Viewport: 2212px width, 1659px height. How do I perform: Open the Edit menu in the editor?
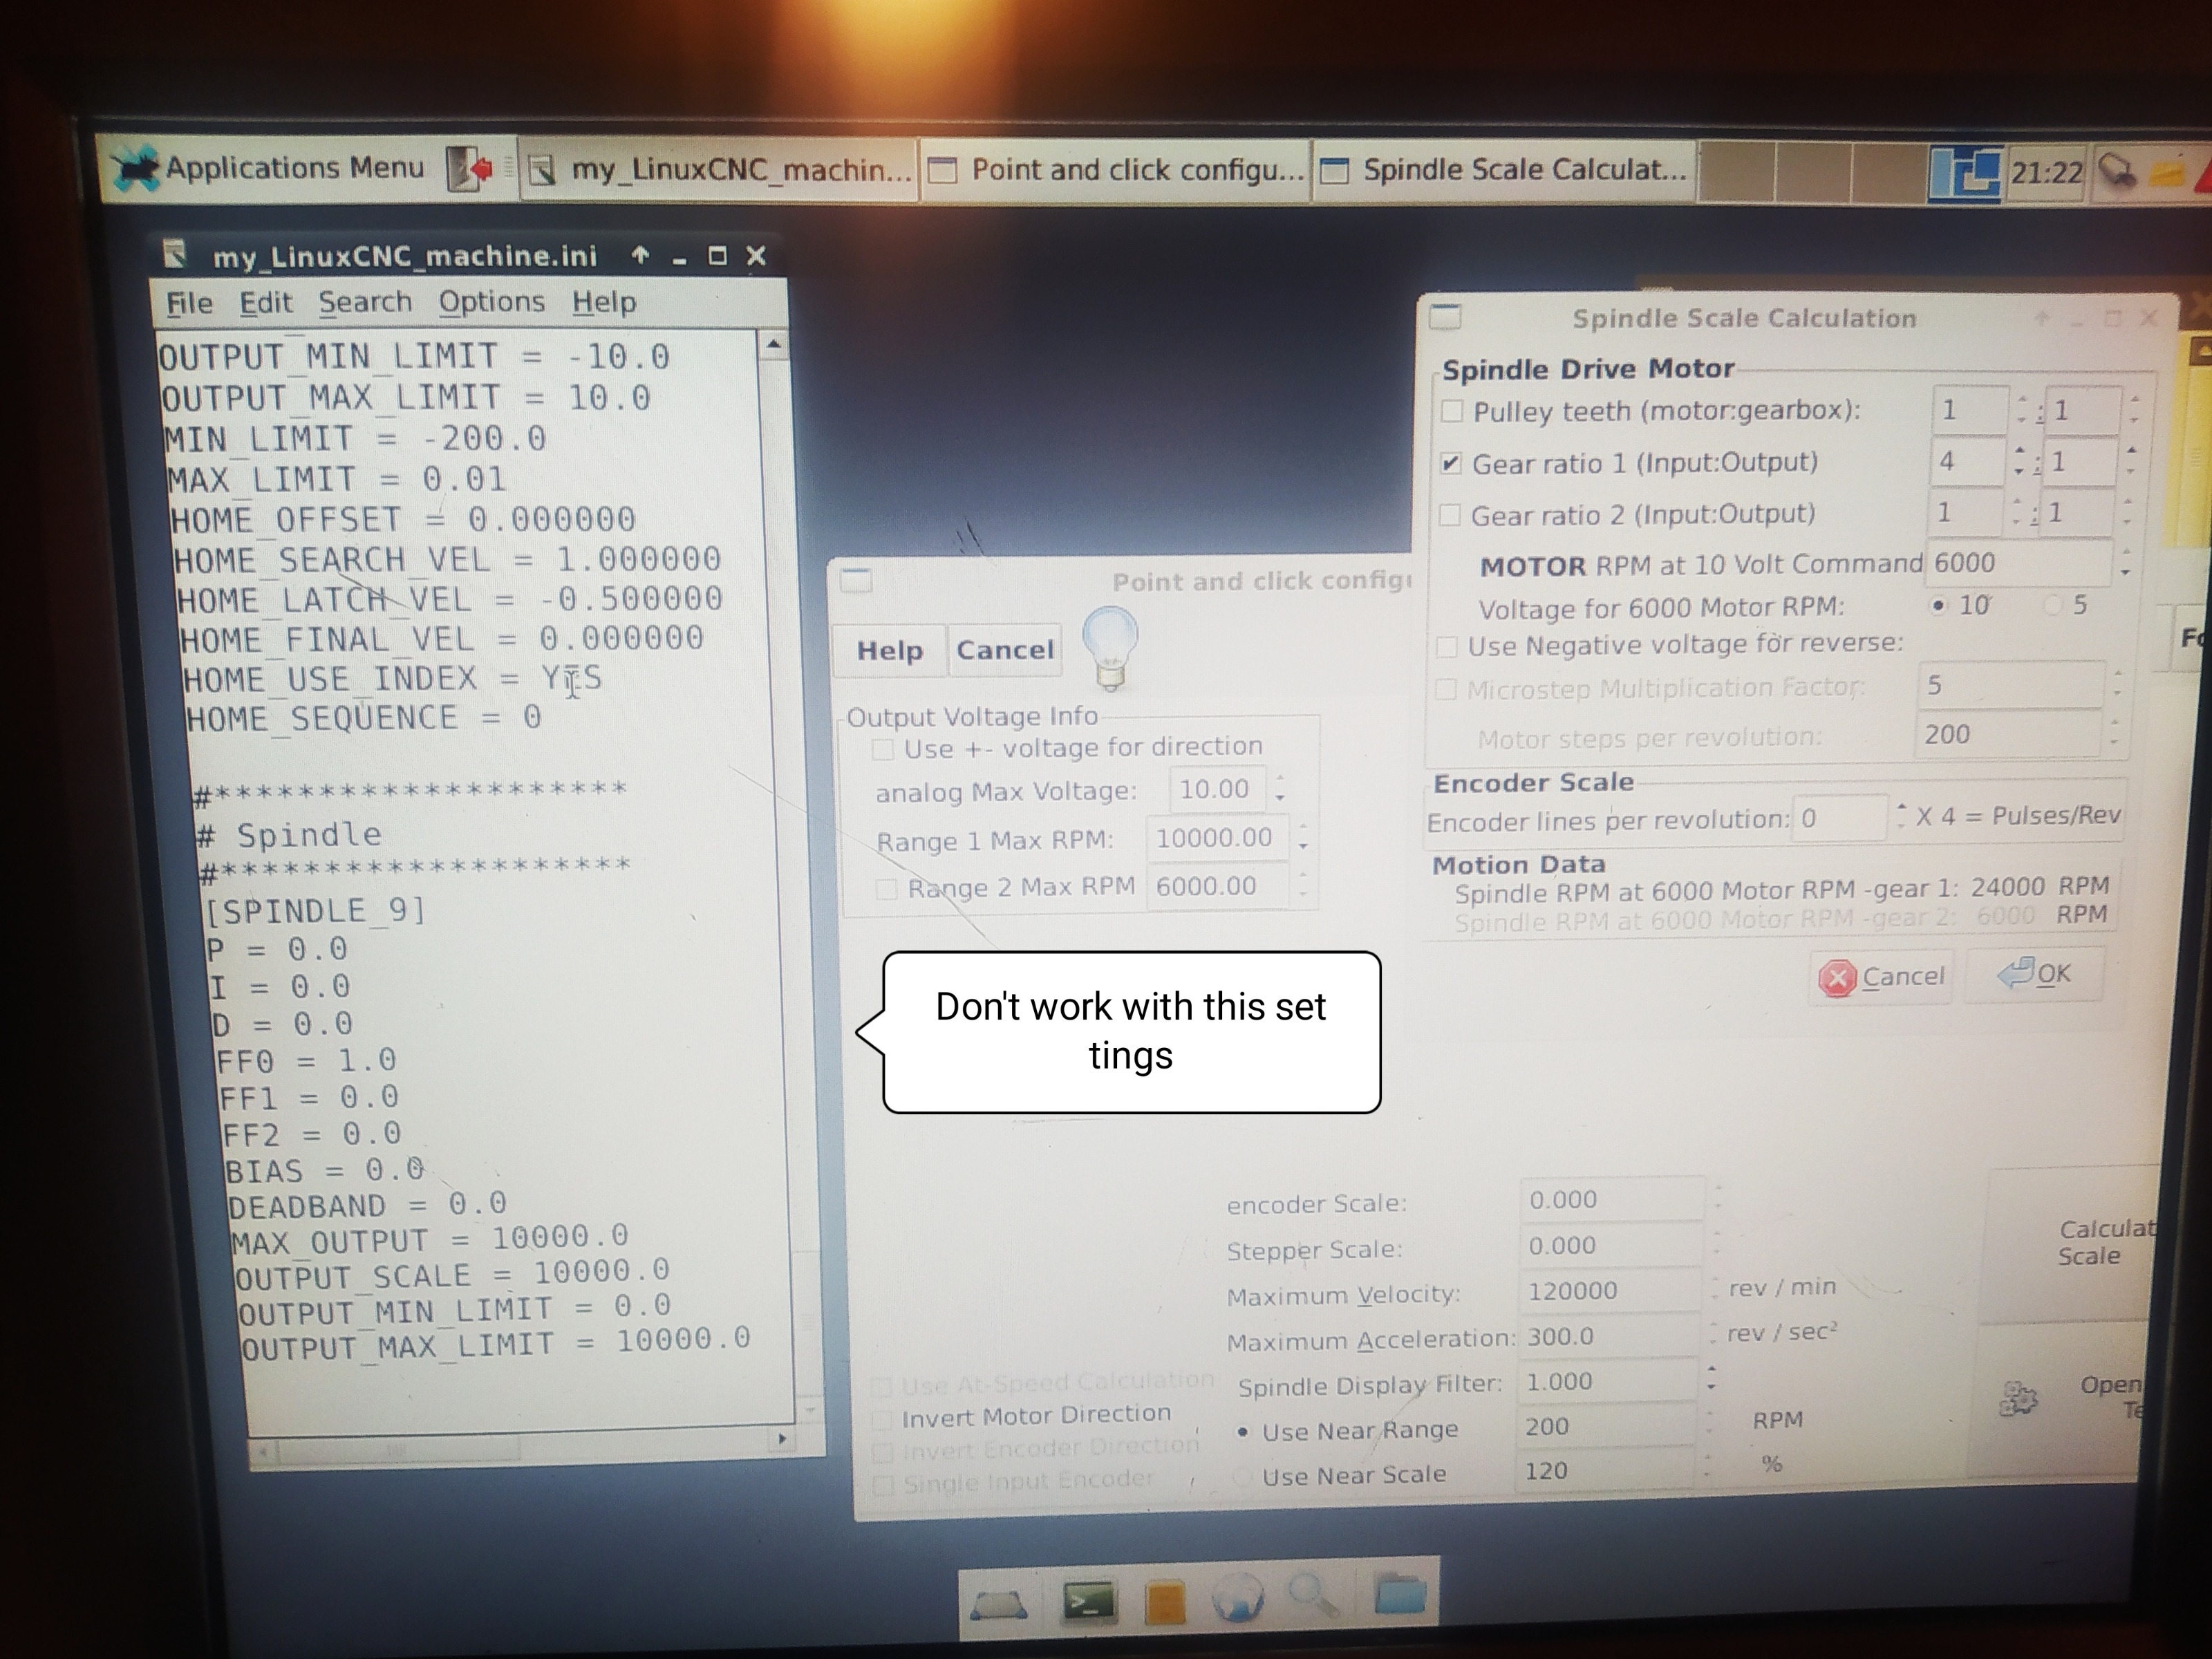[x=265, y=303]
